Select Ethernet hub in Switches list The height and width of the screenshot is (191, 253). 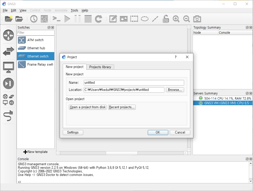coord(36,48)
